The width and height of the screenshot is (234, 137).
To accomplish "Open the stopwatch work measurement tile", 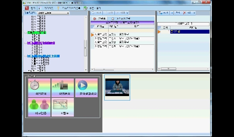I will coord(39,88).
